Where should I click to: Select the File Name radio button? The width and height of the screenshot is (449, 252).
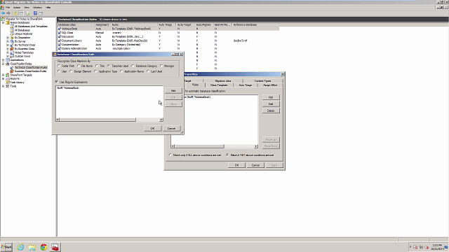tap(79, 66)
